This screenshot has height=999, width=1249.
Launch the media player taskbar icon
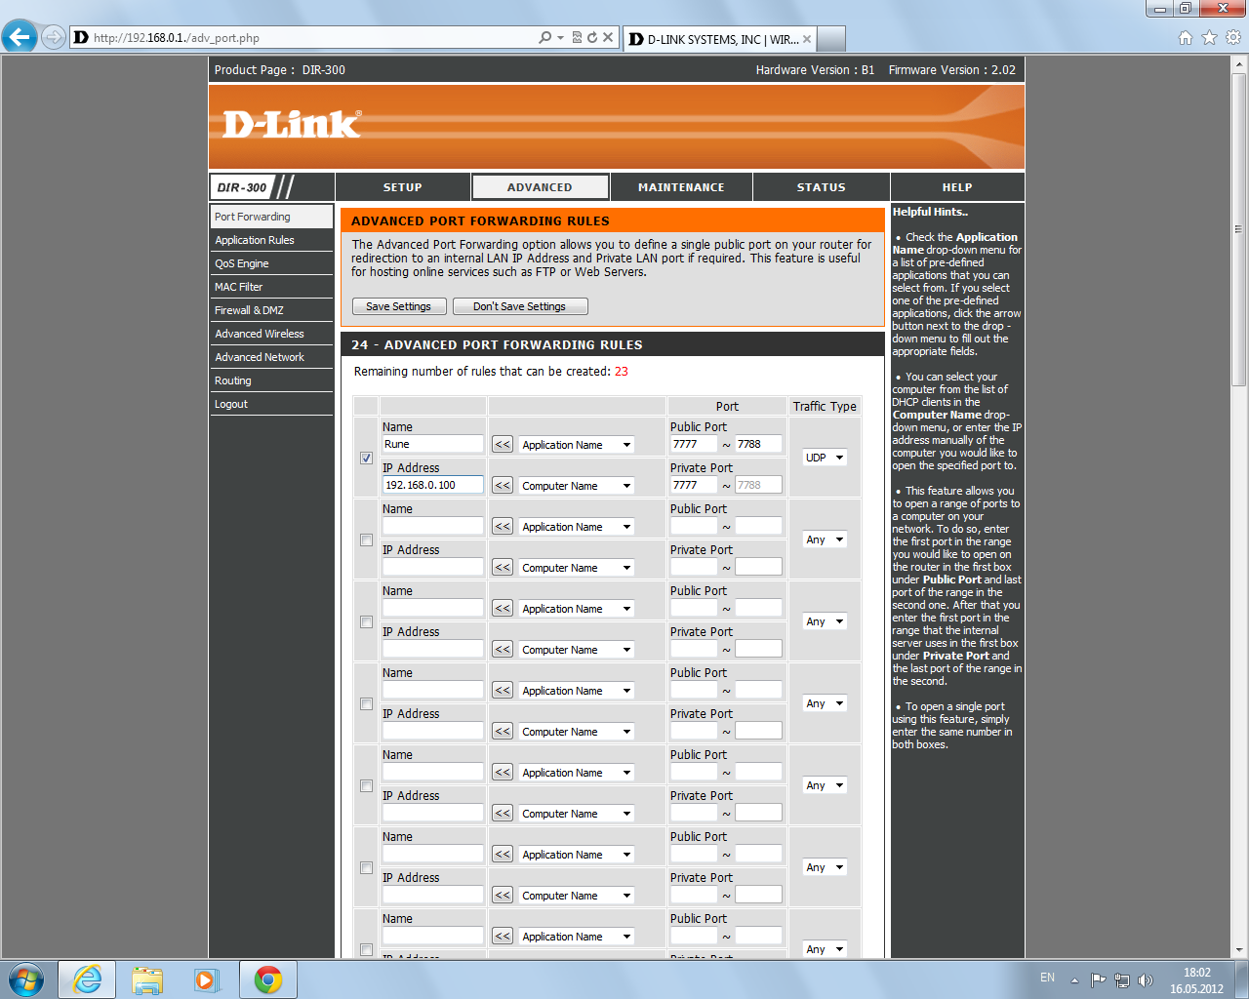(207, 979)
